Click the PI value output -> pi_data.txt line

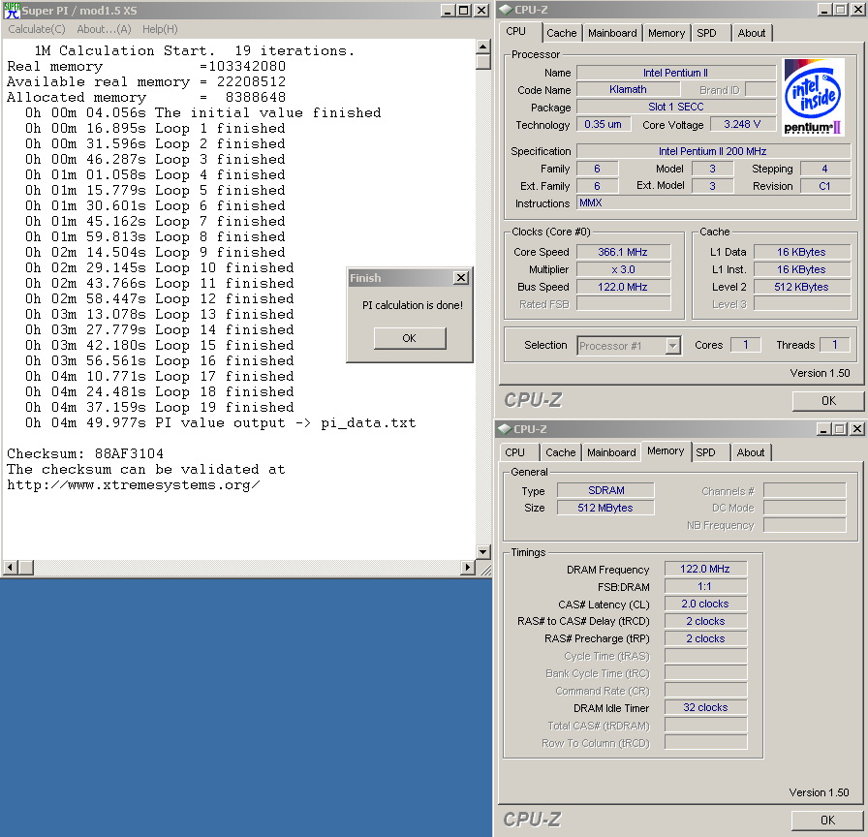[x=220, y=423]
